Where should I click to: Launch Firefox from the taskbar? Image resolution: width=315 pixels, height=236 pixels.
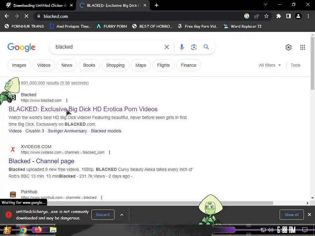click(x=38, y=230)
